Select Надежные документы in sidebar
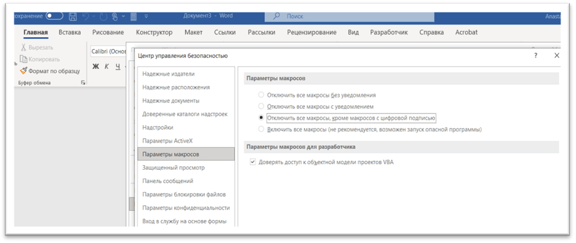 [x=186, y=100]
